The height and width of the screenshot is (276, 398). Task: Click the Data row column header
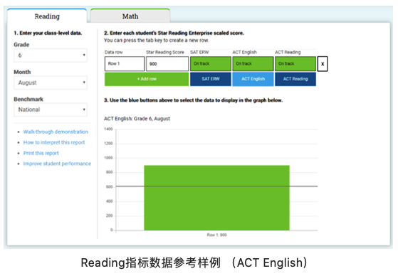click(x=113, y=52)
